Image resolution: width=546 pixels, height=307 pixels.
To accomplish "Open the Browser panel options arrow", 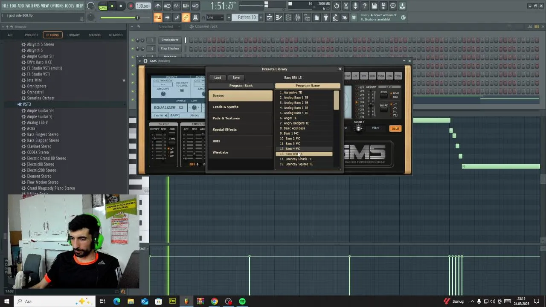I will [3, 27].
